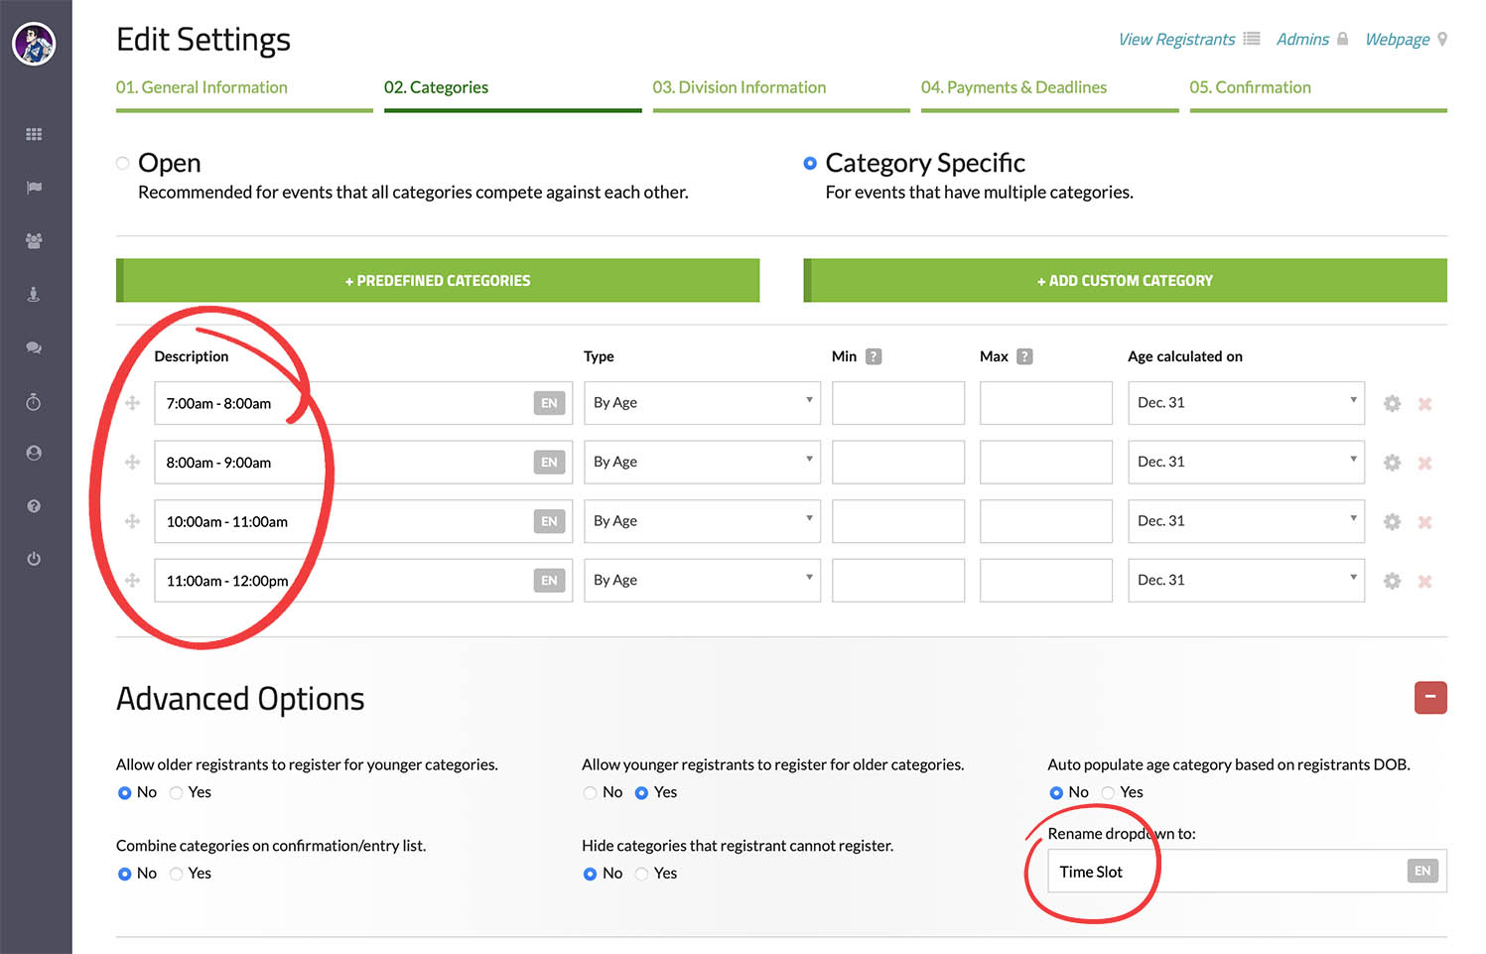Click the chat bubbles icon in sidebar

click(34, 347)
